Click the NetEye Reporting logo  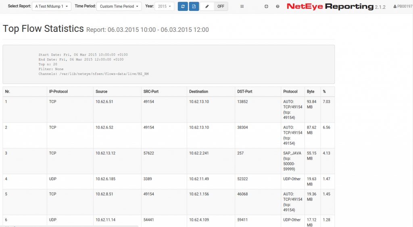[x=330, y=6]
